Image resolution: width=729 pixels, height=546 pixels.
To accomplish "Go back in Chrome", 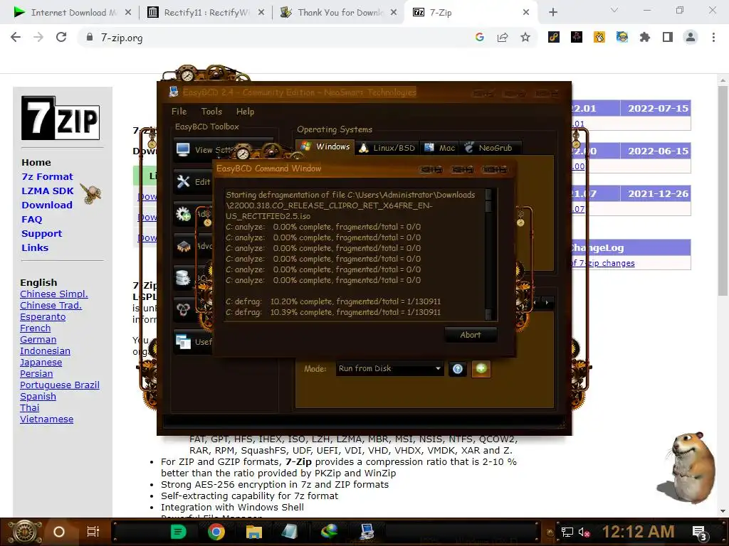I will point(16,37).
